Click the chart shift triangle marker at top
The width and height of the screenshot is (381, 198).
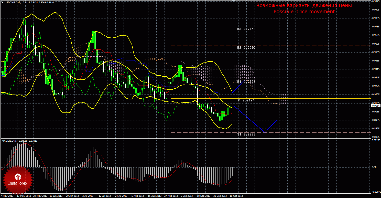pos(233,1)
